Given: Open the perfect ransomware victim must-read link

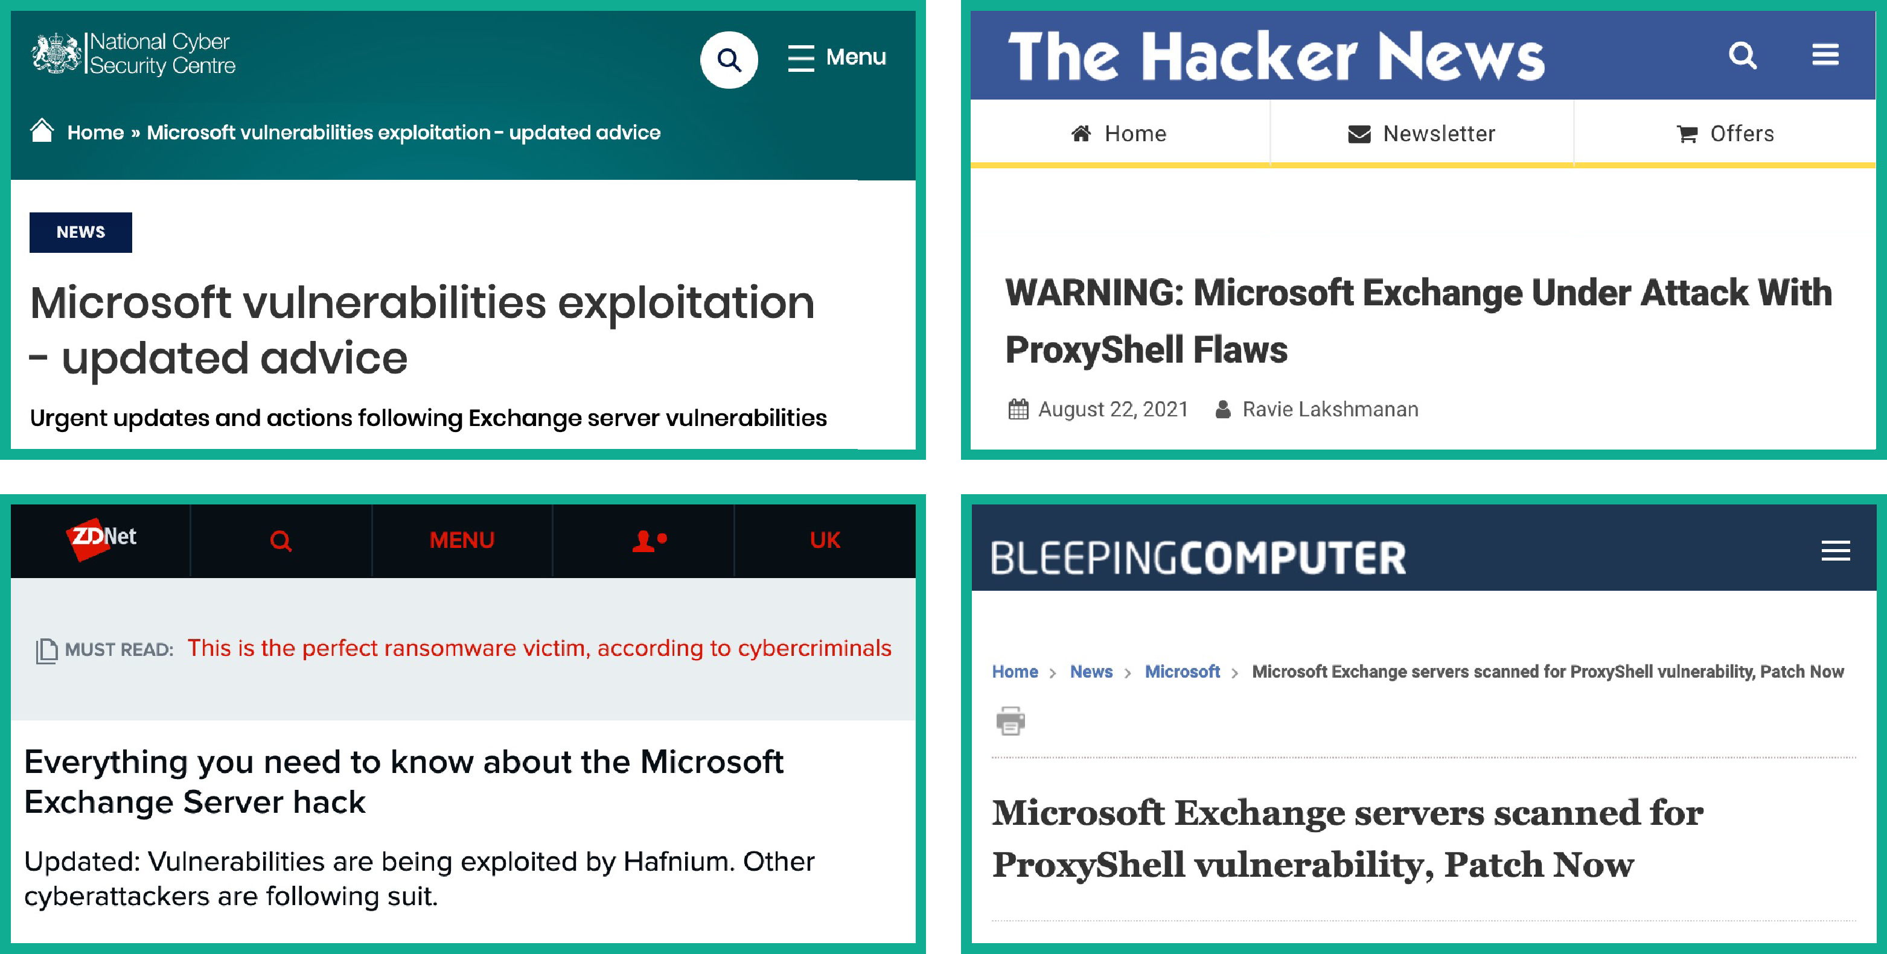Looking at the screenshot, I should coord(539,648).
